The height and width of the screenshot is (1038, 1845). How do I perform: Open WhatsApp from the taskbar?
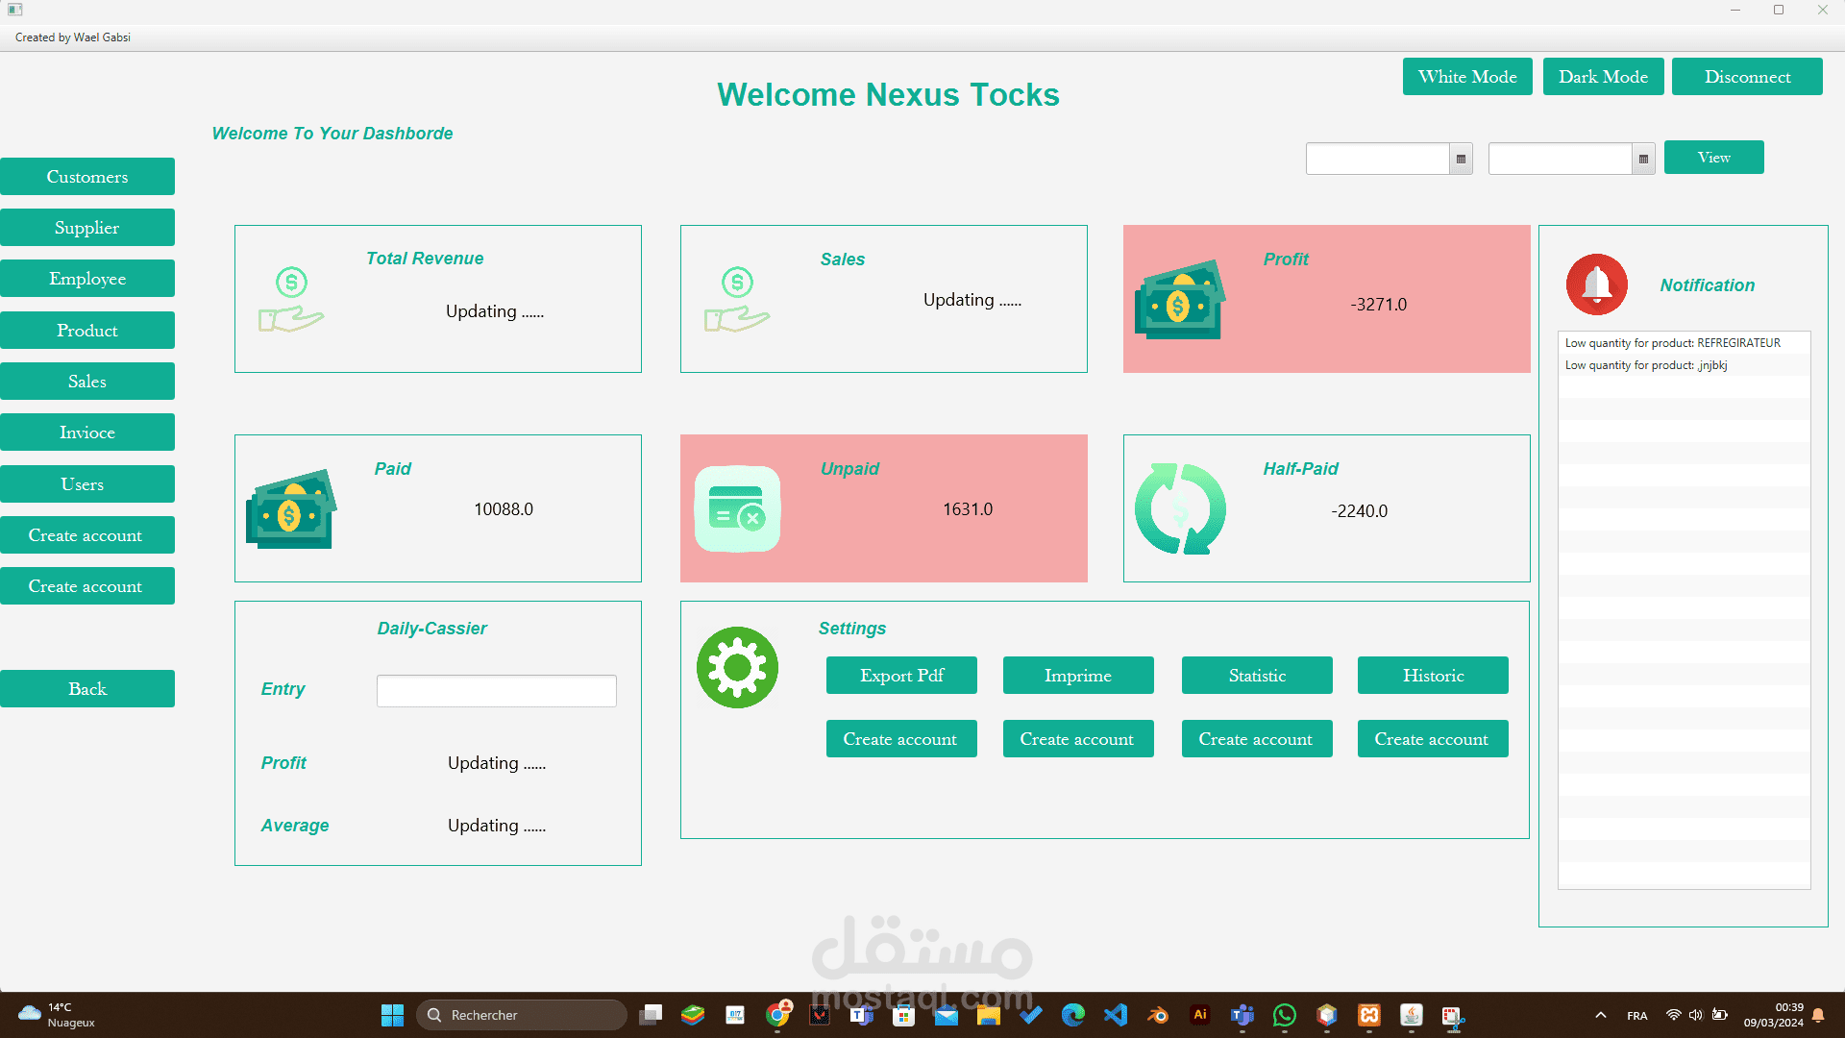pos(1284,1015)
